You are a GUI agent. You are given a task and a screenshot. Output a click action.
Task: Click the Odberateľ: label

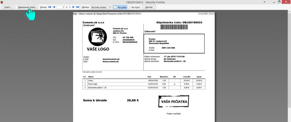click(x=150, y=32)
